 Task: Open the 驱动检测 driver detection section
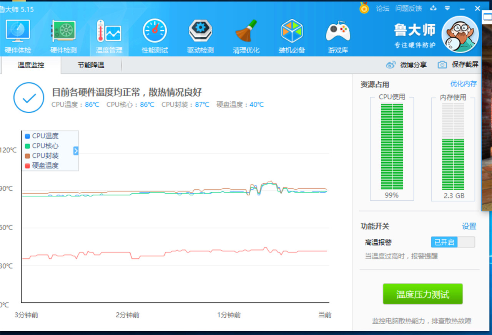click(200, 37)
